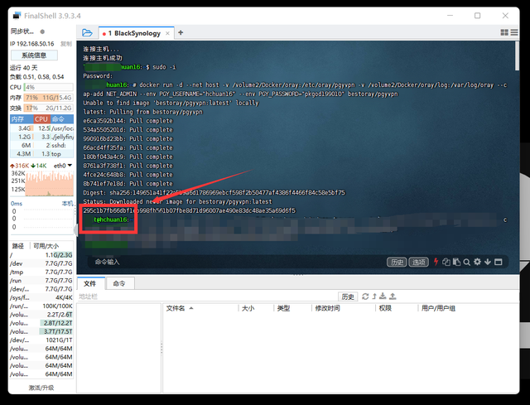Sort files by 文件名 column
The width and height of the screenshot is (530, 405).
tap(201, 308)
